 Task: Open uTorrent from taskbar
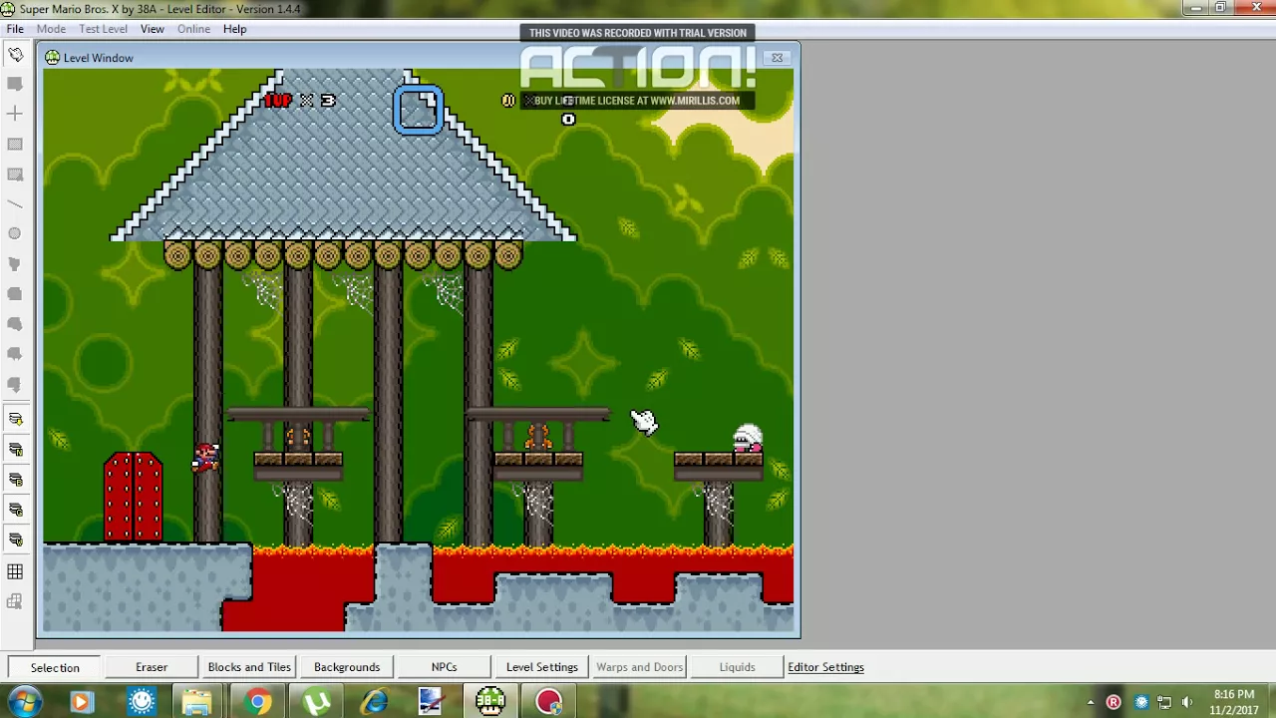pyautogui.click(x=315, y=702)
